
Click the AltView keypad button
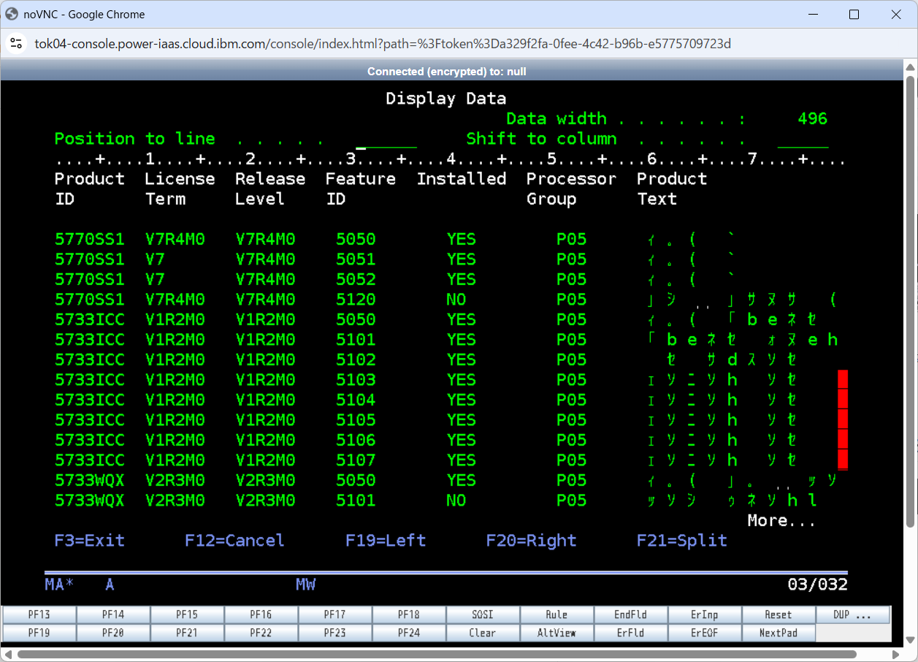pos(556,633)
